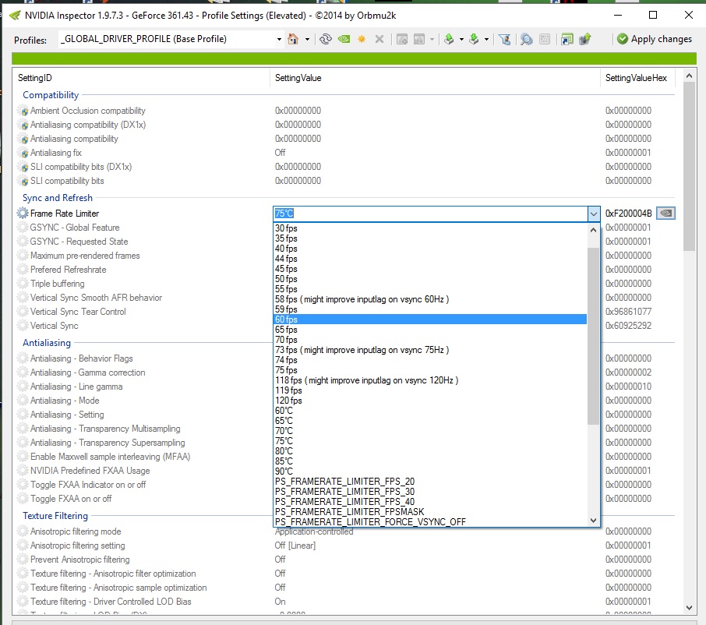Image resolution: width=706 pixels, height=625 pixels.
Task: Click the magnifier scan profiles icon
Action: pos(526,39)
